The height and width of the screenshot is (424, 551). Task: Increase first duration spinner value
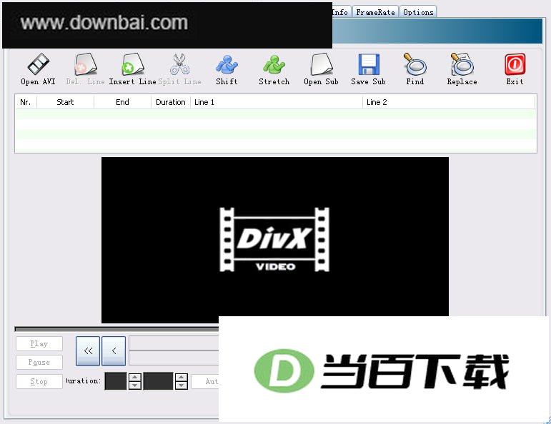(x=135, y=378)
